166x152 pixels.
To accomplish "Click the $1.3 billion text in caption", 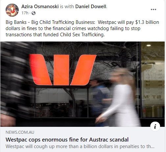I will pyautogui.click(x=147, y=22).
